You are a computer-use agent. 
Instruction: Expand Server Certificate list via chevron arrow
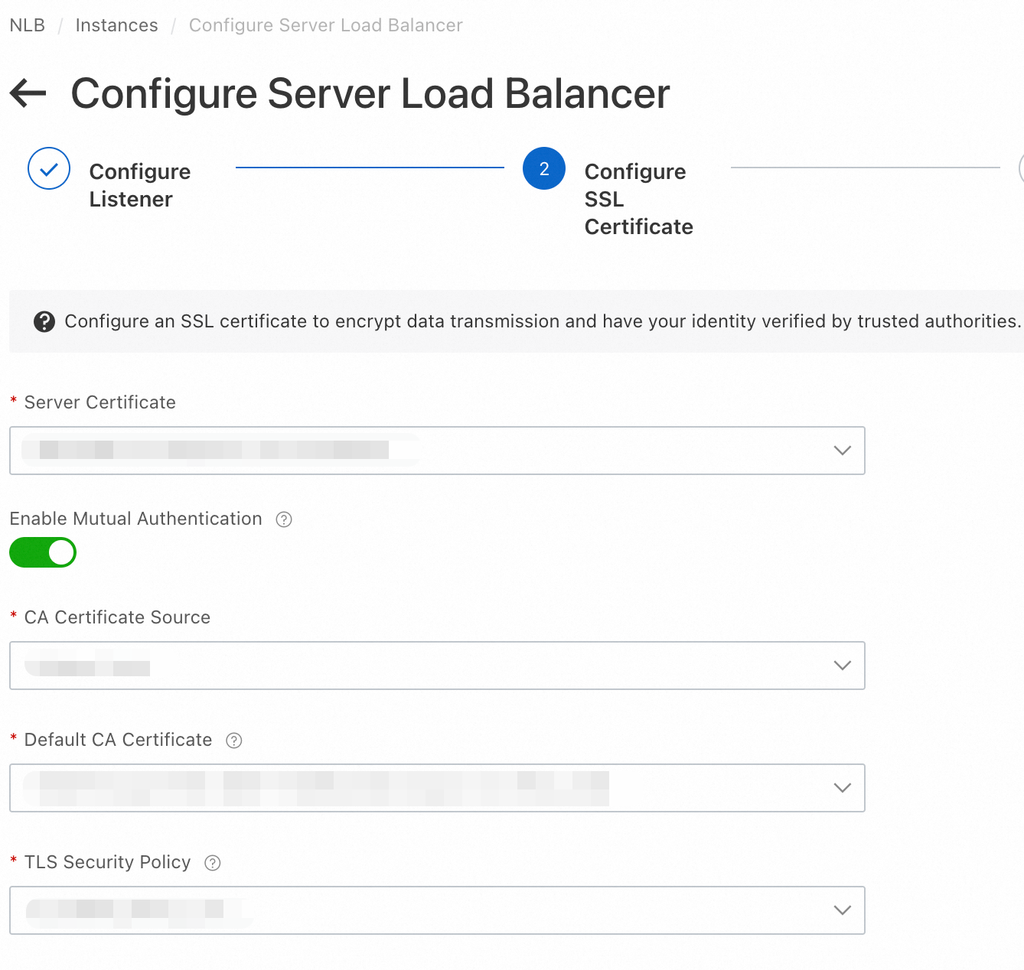[843, 451]
